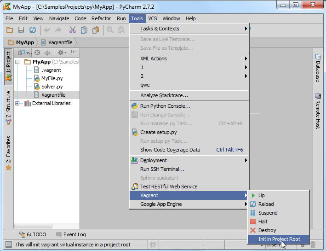326x251 pixels.
Task: Toggle the 7: Structure side tab
Action: [8, 108]
